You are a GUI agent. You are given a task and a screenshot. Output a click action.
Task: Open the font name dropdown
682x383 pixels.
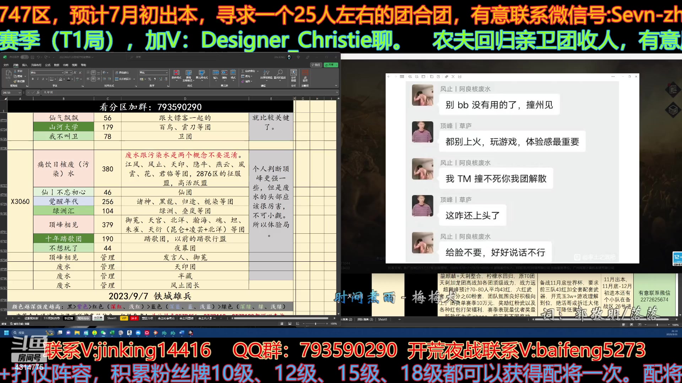[63, 73]
